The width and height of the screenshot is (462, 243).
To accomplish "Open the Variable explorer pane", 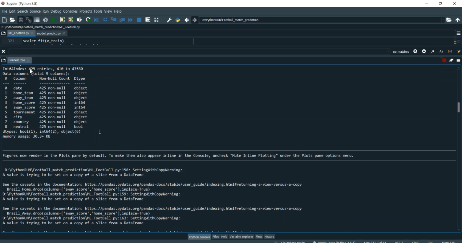I will tap(241, 237).
